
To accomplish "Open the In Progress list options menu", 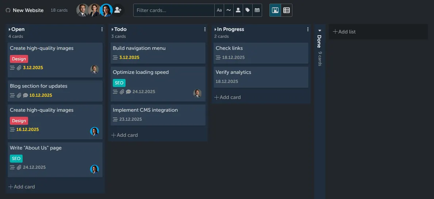I will click(x=308, y=29).
